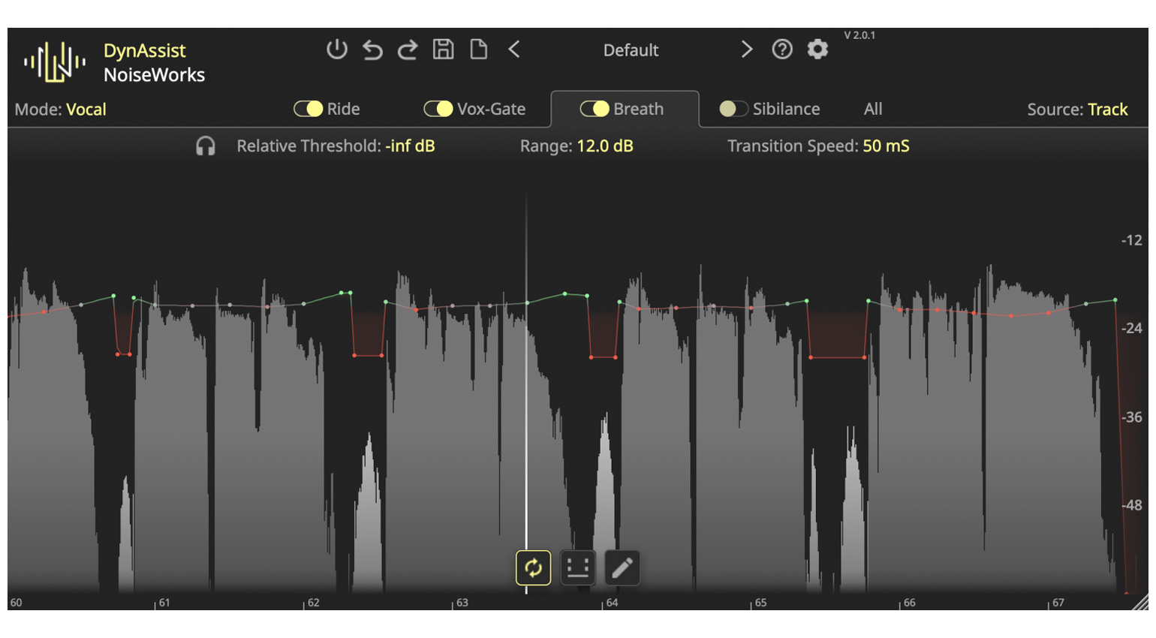
Task: Toggle the Ride switch off
Action: coord(308,109)
